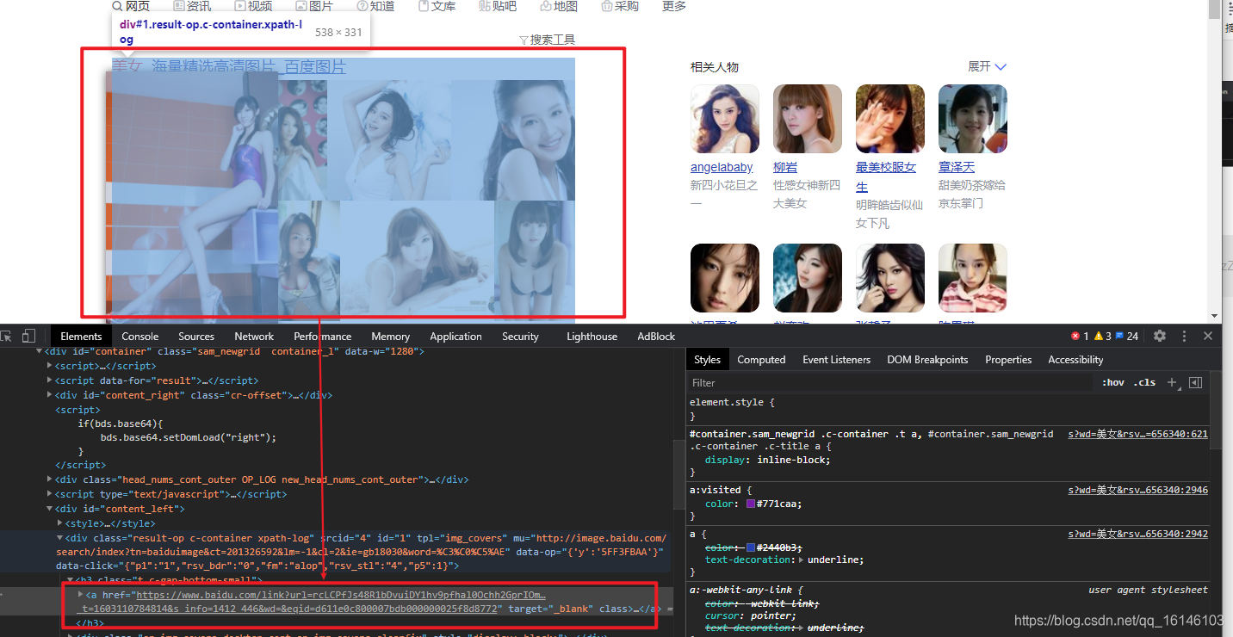Open stylesheet source link ending 656340:621
1233x637 pixels.
[1138, 434]
